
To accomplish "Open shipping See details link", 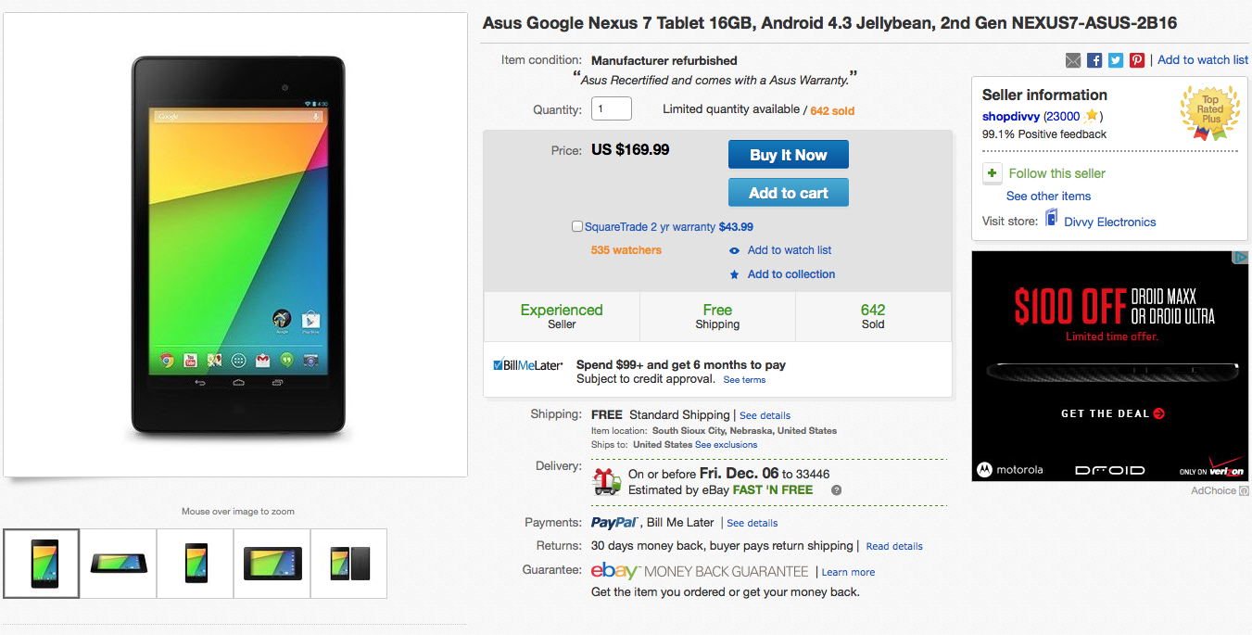I will (x=765, y=415).
